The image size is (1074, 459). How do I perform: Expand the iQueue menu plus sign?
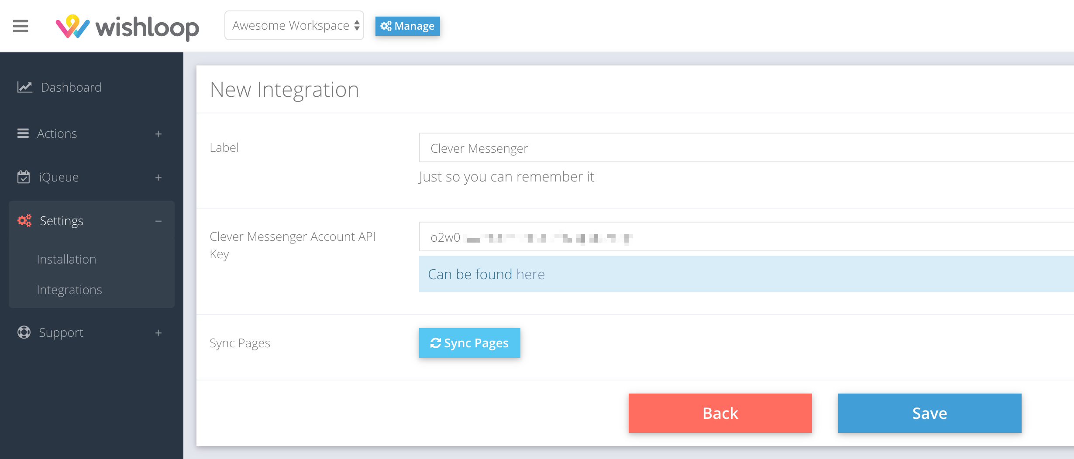point(158,178)
